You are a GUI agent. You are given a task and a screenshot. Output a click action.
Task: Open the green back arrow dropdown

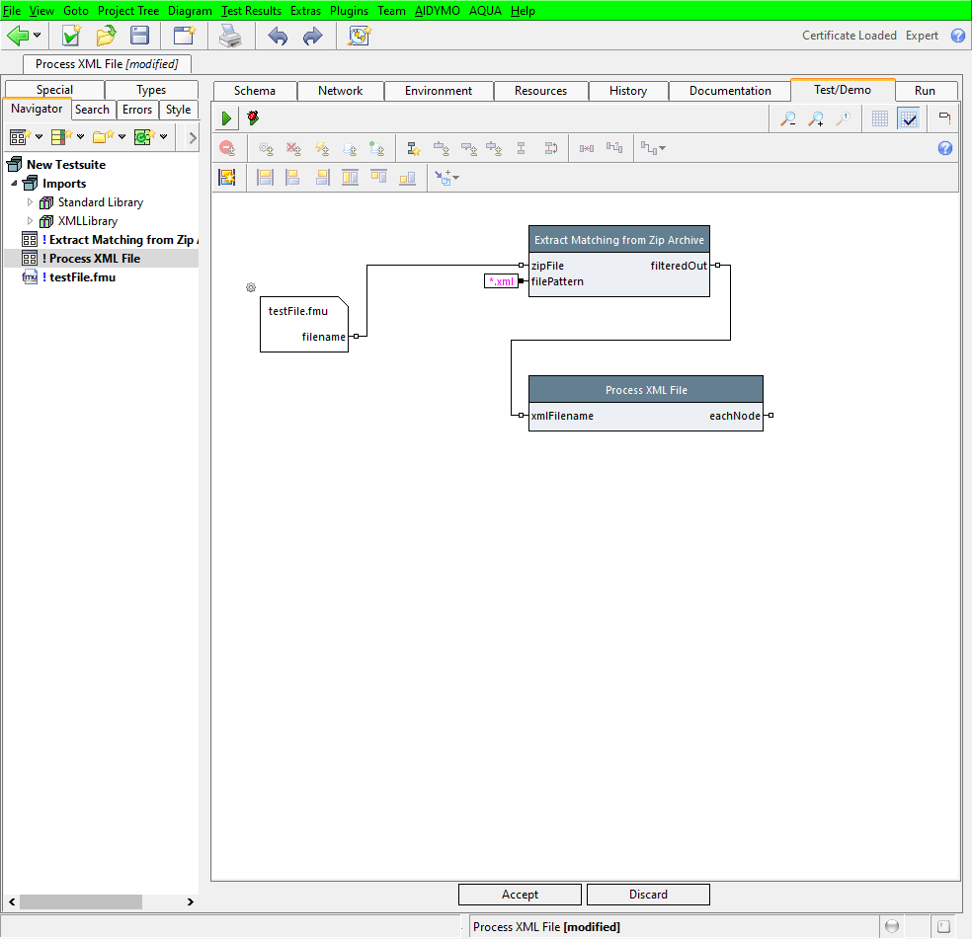38,37
